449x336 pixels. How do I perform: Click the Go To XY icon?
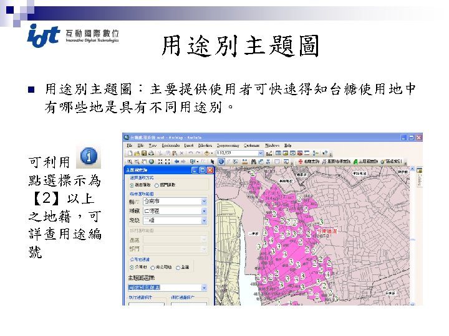click(x=268, y=162)
